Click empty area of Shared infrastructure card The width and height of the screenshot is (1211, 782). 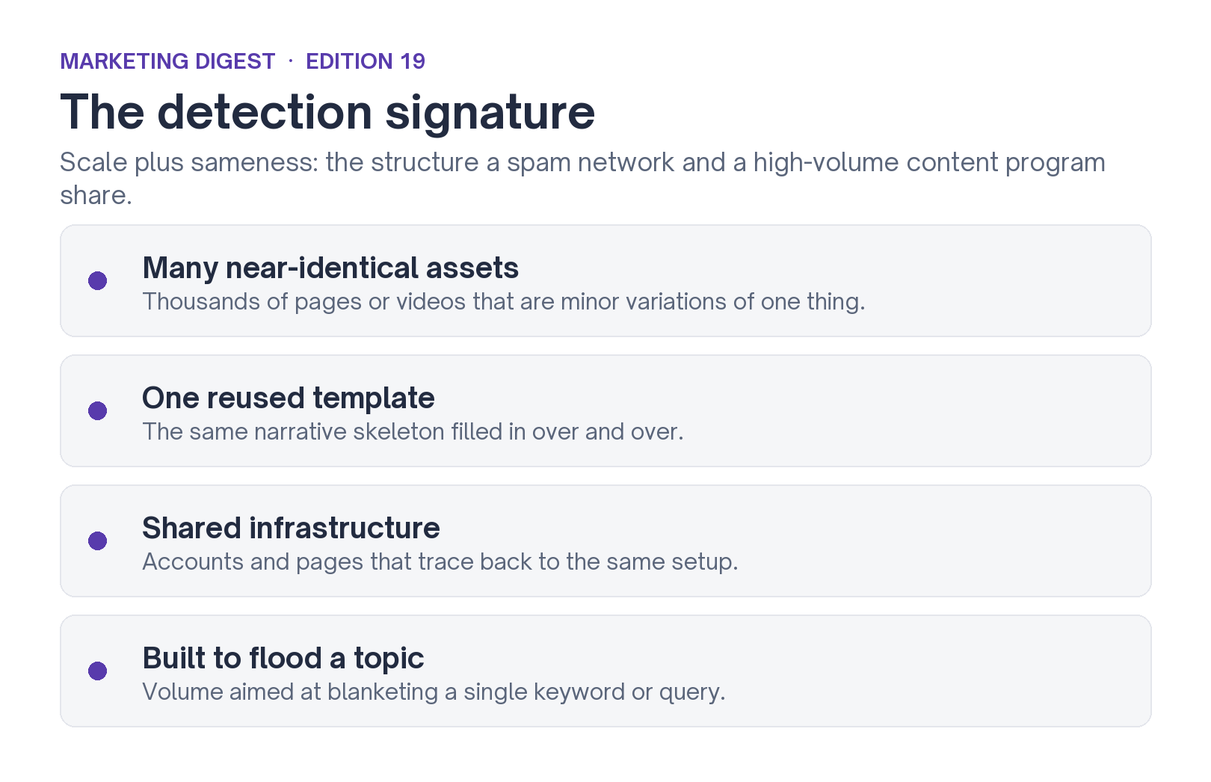949,541
